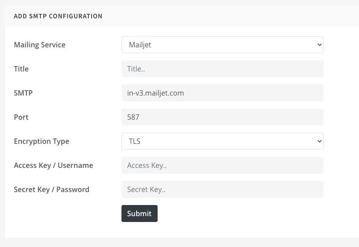Click the Access Key / Username label

click(54, 165)
